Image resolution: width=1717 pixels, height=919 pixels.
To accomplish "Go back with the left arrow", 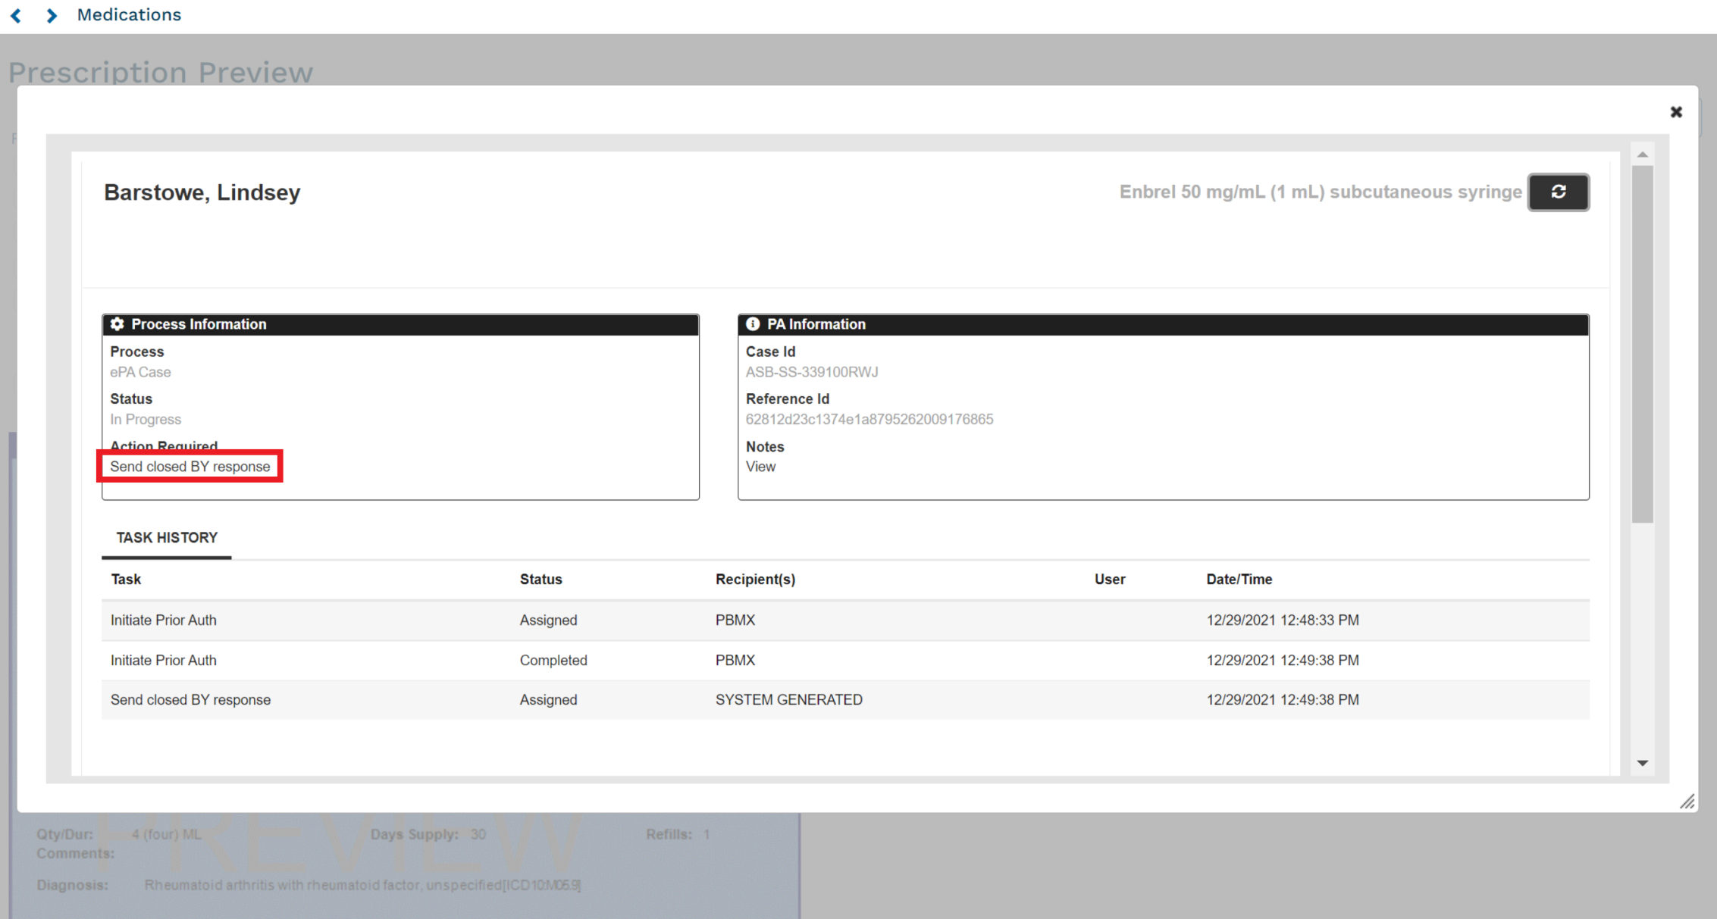I will click(16, 15).
